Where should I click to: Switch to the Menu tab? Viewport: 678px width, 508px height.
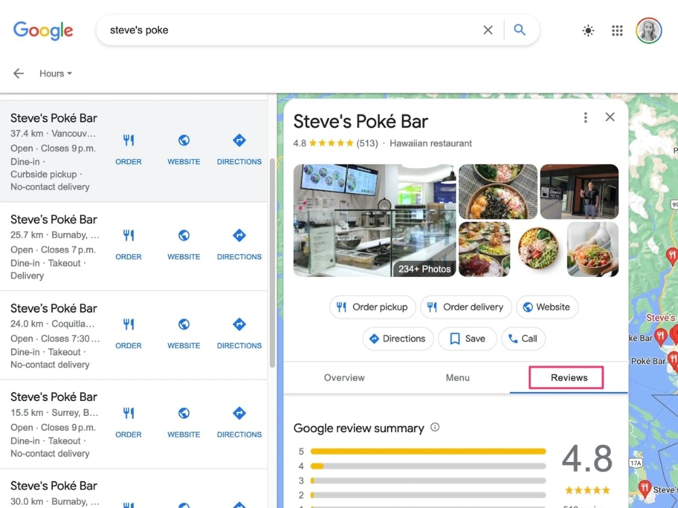click(x=458, y=377)
